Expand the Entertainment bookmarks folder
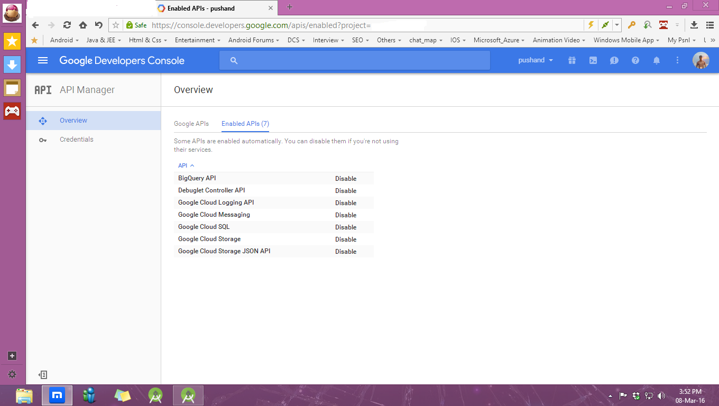The image size is (719, 406). point(198,40)
